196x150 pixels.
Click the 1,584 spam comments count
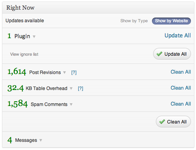pos(18,104)
